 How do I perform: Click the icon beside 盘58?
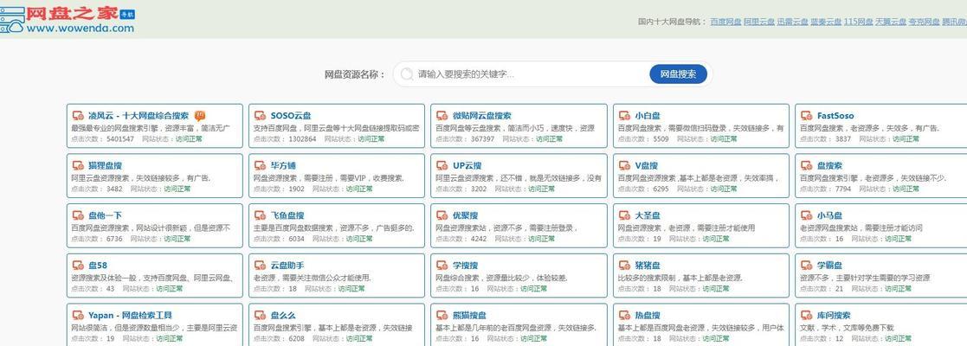(x=78, y=266)
